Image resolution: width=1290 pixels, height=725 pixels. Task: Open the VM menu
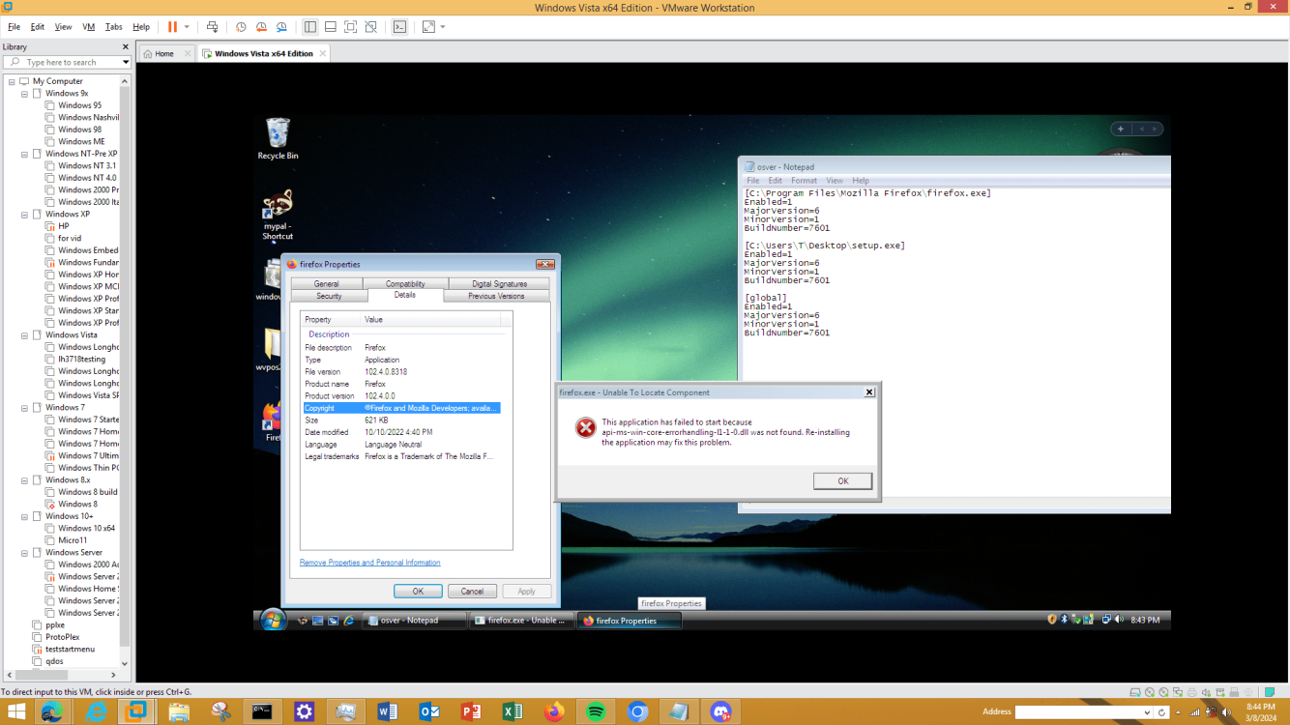pyautogui.click(x=89, y=27)
